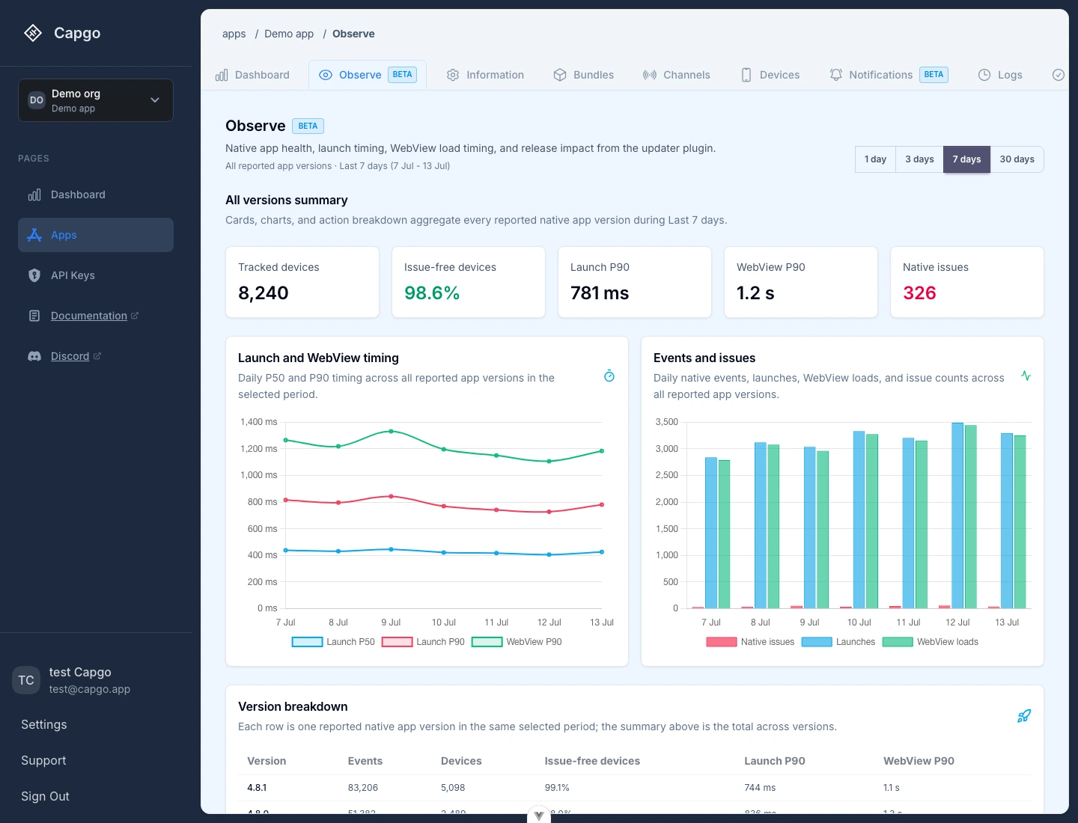This screenshot has height=823, width=1078.
Task: Toggle the WebView loads legend series
Action: [x=931, y=642]
